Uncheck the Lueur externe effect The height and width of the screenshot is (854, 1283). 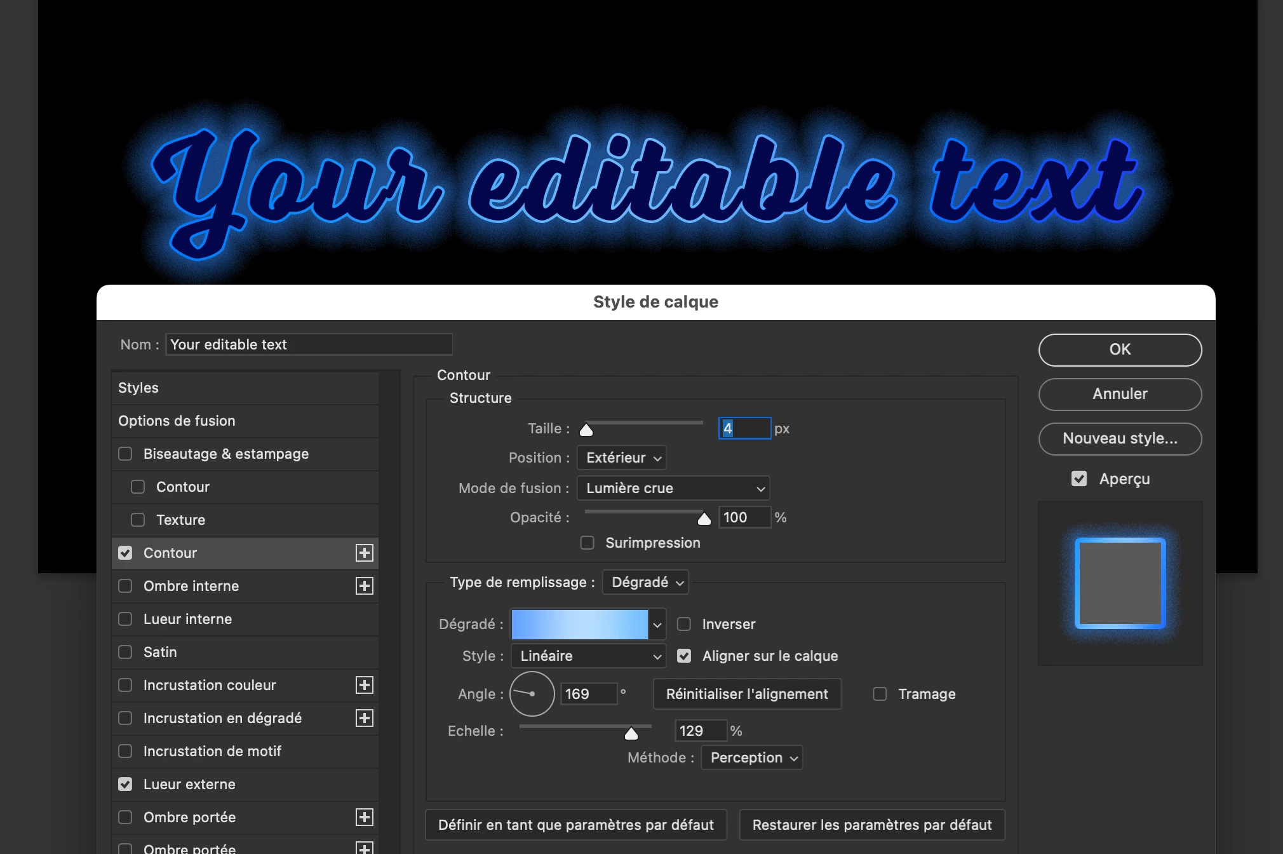click(125, 784)
